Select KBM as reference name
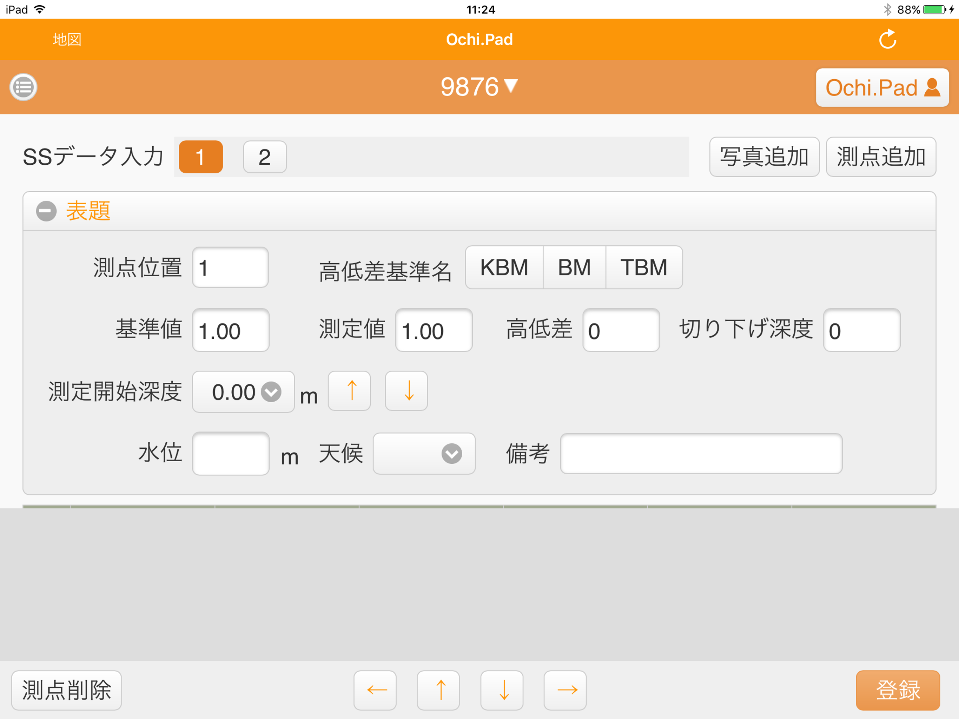The height and width of the screenshot is (719, 959). pos(504,268)
